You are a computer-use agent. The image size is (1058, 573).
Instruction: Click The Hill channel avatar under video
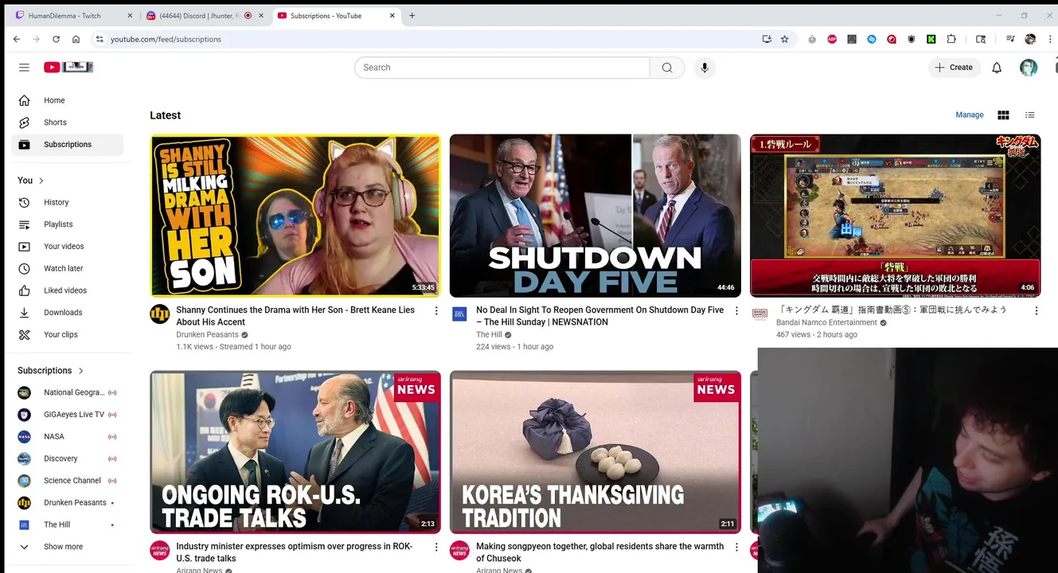click(x=459, y=314)
